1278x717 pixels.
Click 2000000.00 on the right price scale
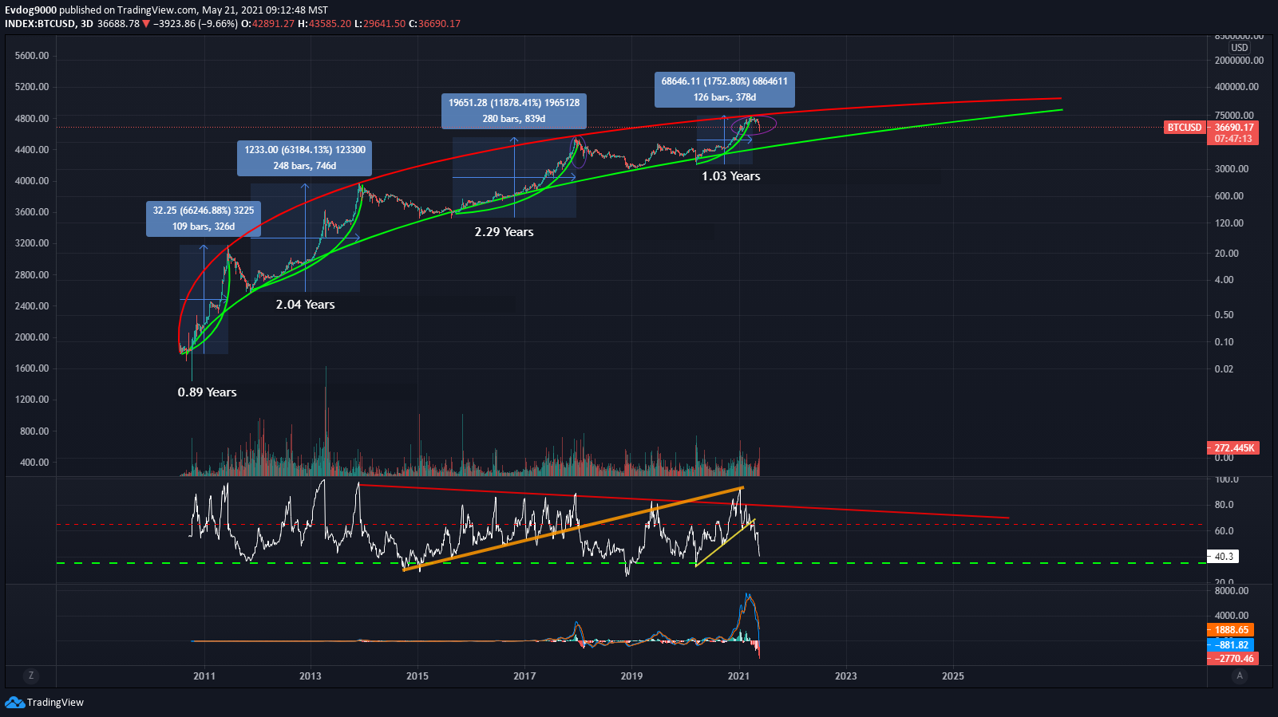[x=1239, y=61]
